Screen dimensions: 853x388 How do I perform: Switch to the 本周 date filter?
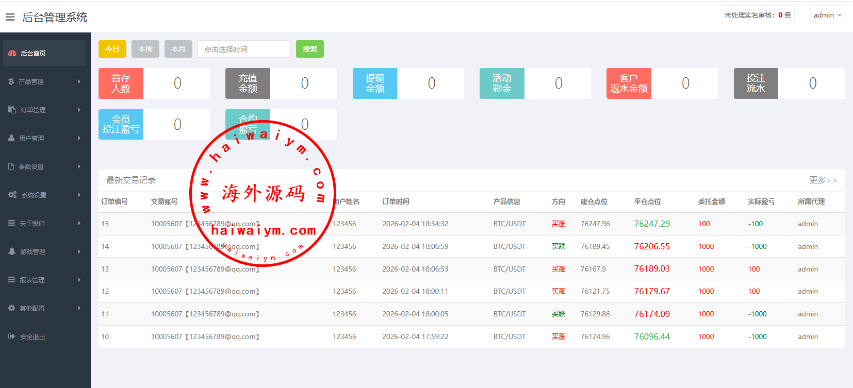[x=145, y=49]
